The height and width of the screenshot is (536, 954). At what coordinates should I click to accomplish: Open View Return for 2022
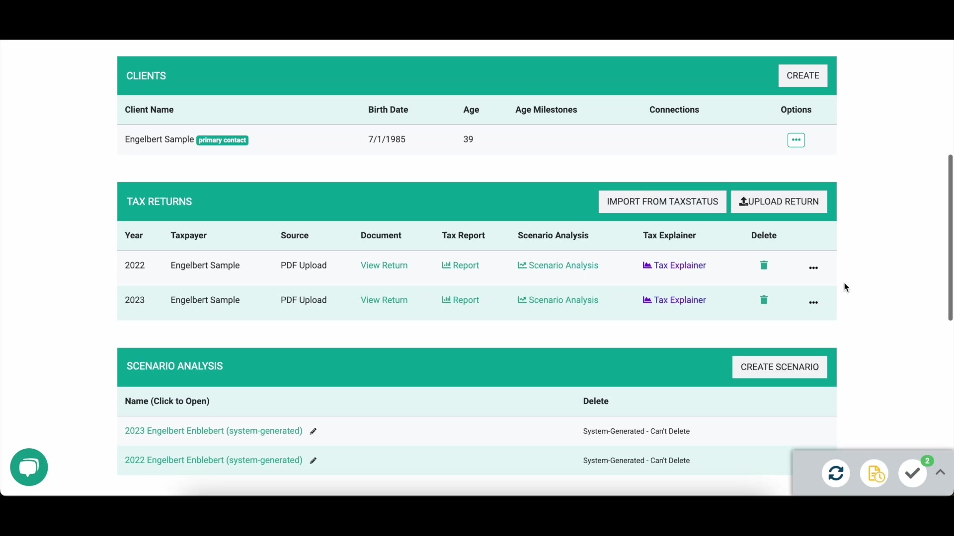tap(384, 266)
